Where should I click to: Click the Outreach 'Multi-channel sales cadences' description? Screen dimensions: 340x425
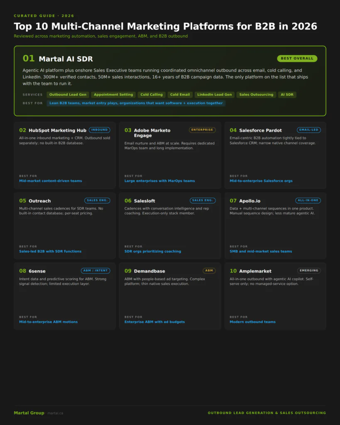[61, 210]
